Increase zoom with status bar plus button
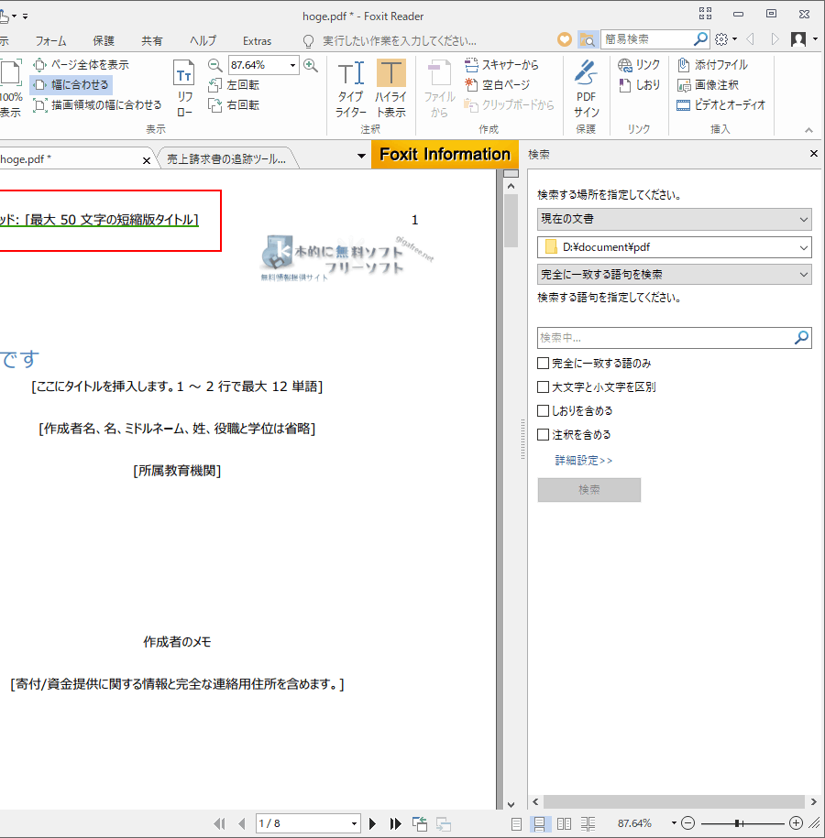This screenshot has width=825, height=838. tap(796, 823)
